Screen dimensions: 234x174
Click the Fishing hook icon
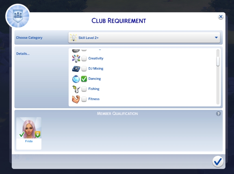tap(76, 89)
